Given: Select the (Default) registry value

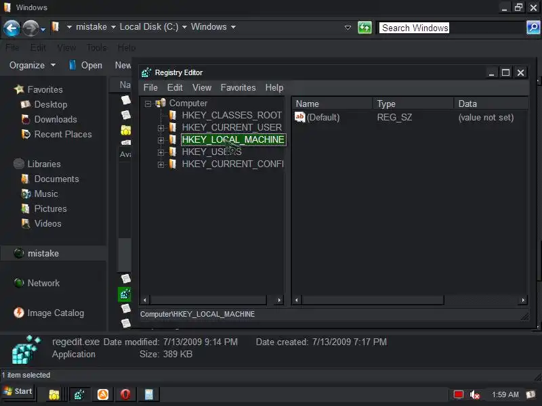Looking at the screenshot, I should [x=323, y=117].
